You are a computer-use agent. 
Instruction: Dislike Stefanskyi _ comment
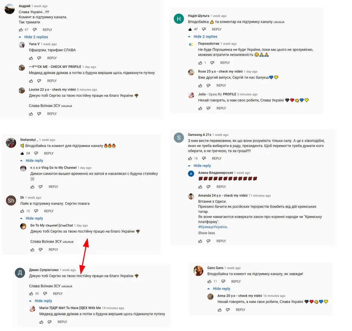click(36, 153)
